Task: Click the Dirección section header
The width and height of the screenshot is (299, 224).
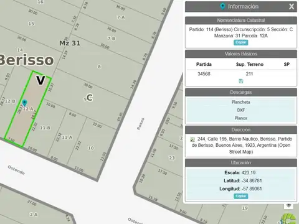Action: click(x=241, y=130)
